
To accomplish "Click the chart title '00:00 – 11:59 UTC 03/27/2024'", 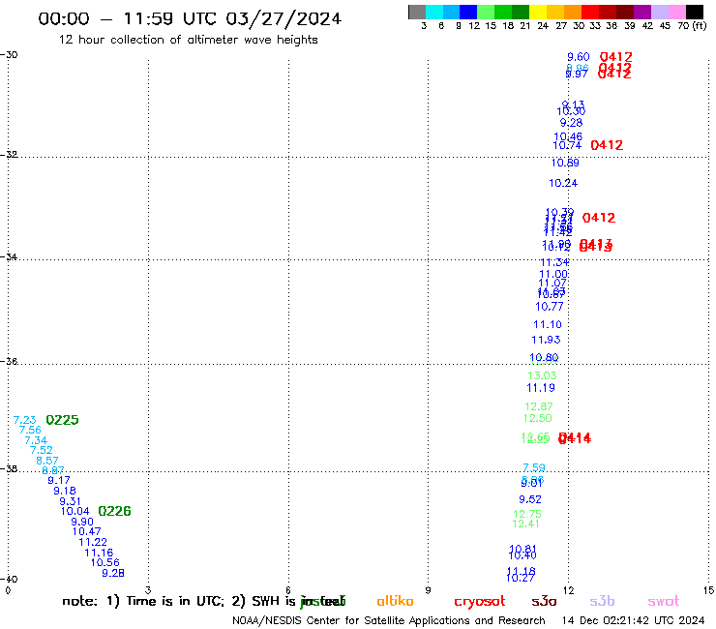I will 190,19.
